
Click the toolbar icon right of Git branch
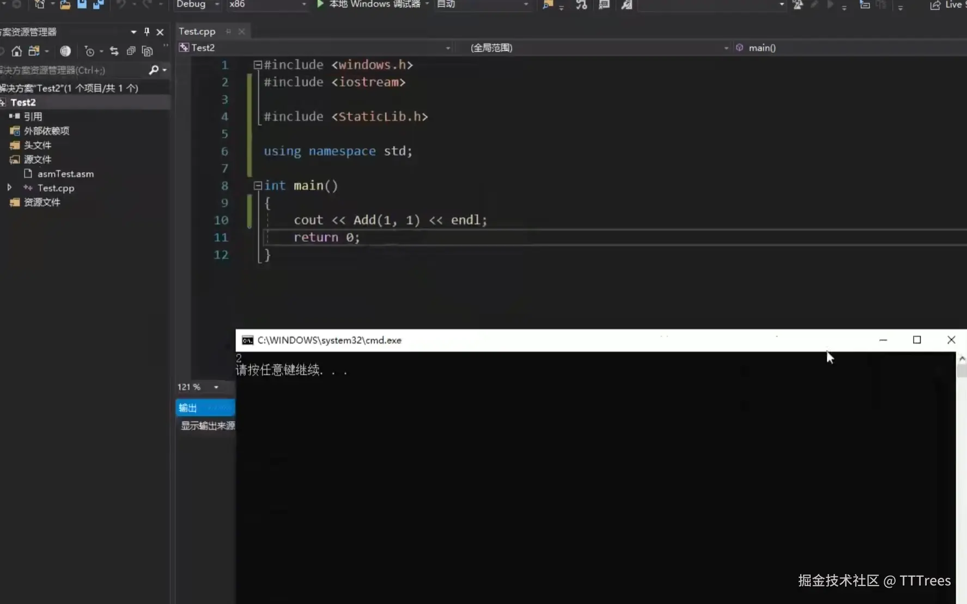pyautogui.click(x=604, y=4)
